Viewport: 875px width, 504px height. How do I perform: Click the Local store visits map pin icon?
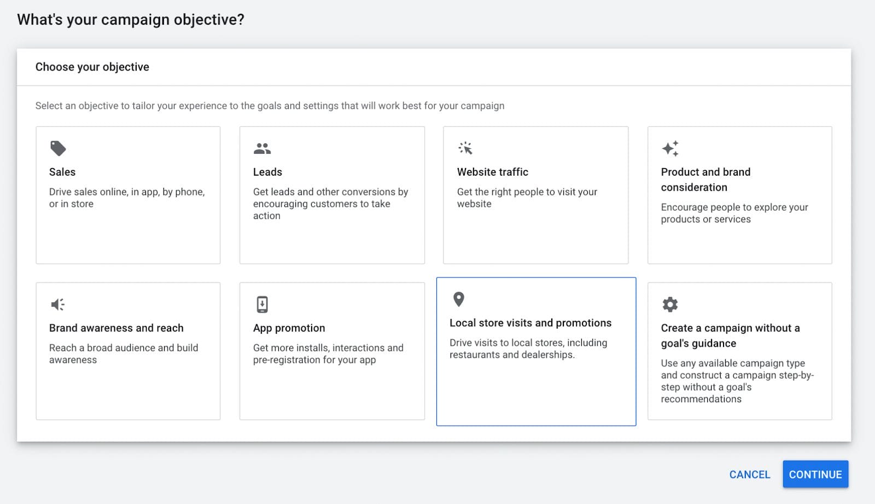[459, 299]
